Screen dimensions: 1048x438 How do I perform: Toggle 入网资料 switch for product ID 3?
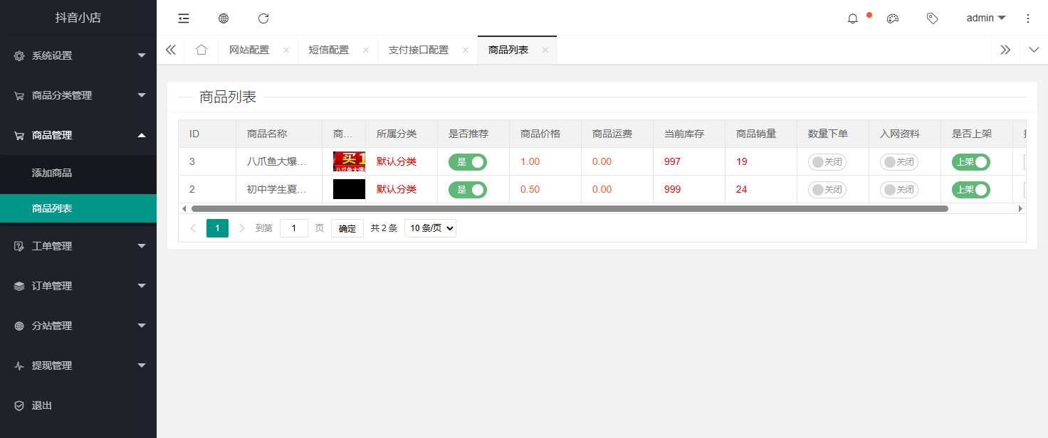click(899, 162)
